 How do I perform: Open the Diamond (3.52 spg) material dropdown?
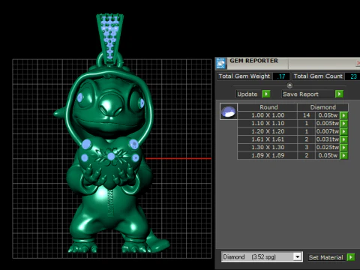coord(262,256)
